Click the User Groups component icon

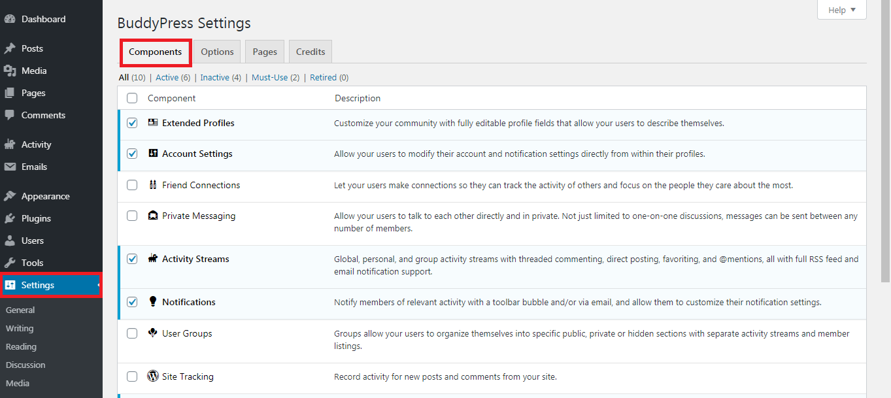pyautogui.click(x=153, y=333)
